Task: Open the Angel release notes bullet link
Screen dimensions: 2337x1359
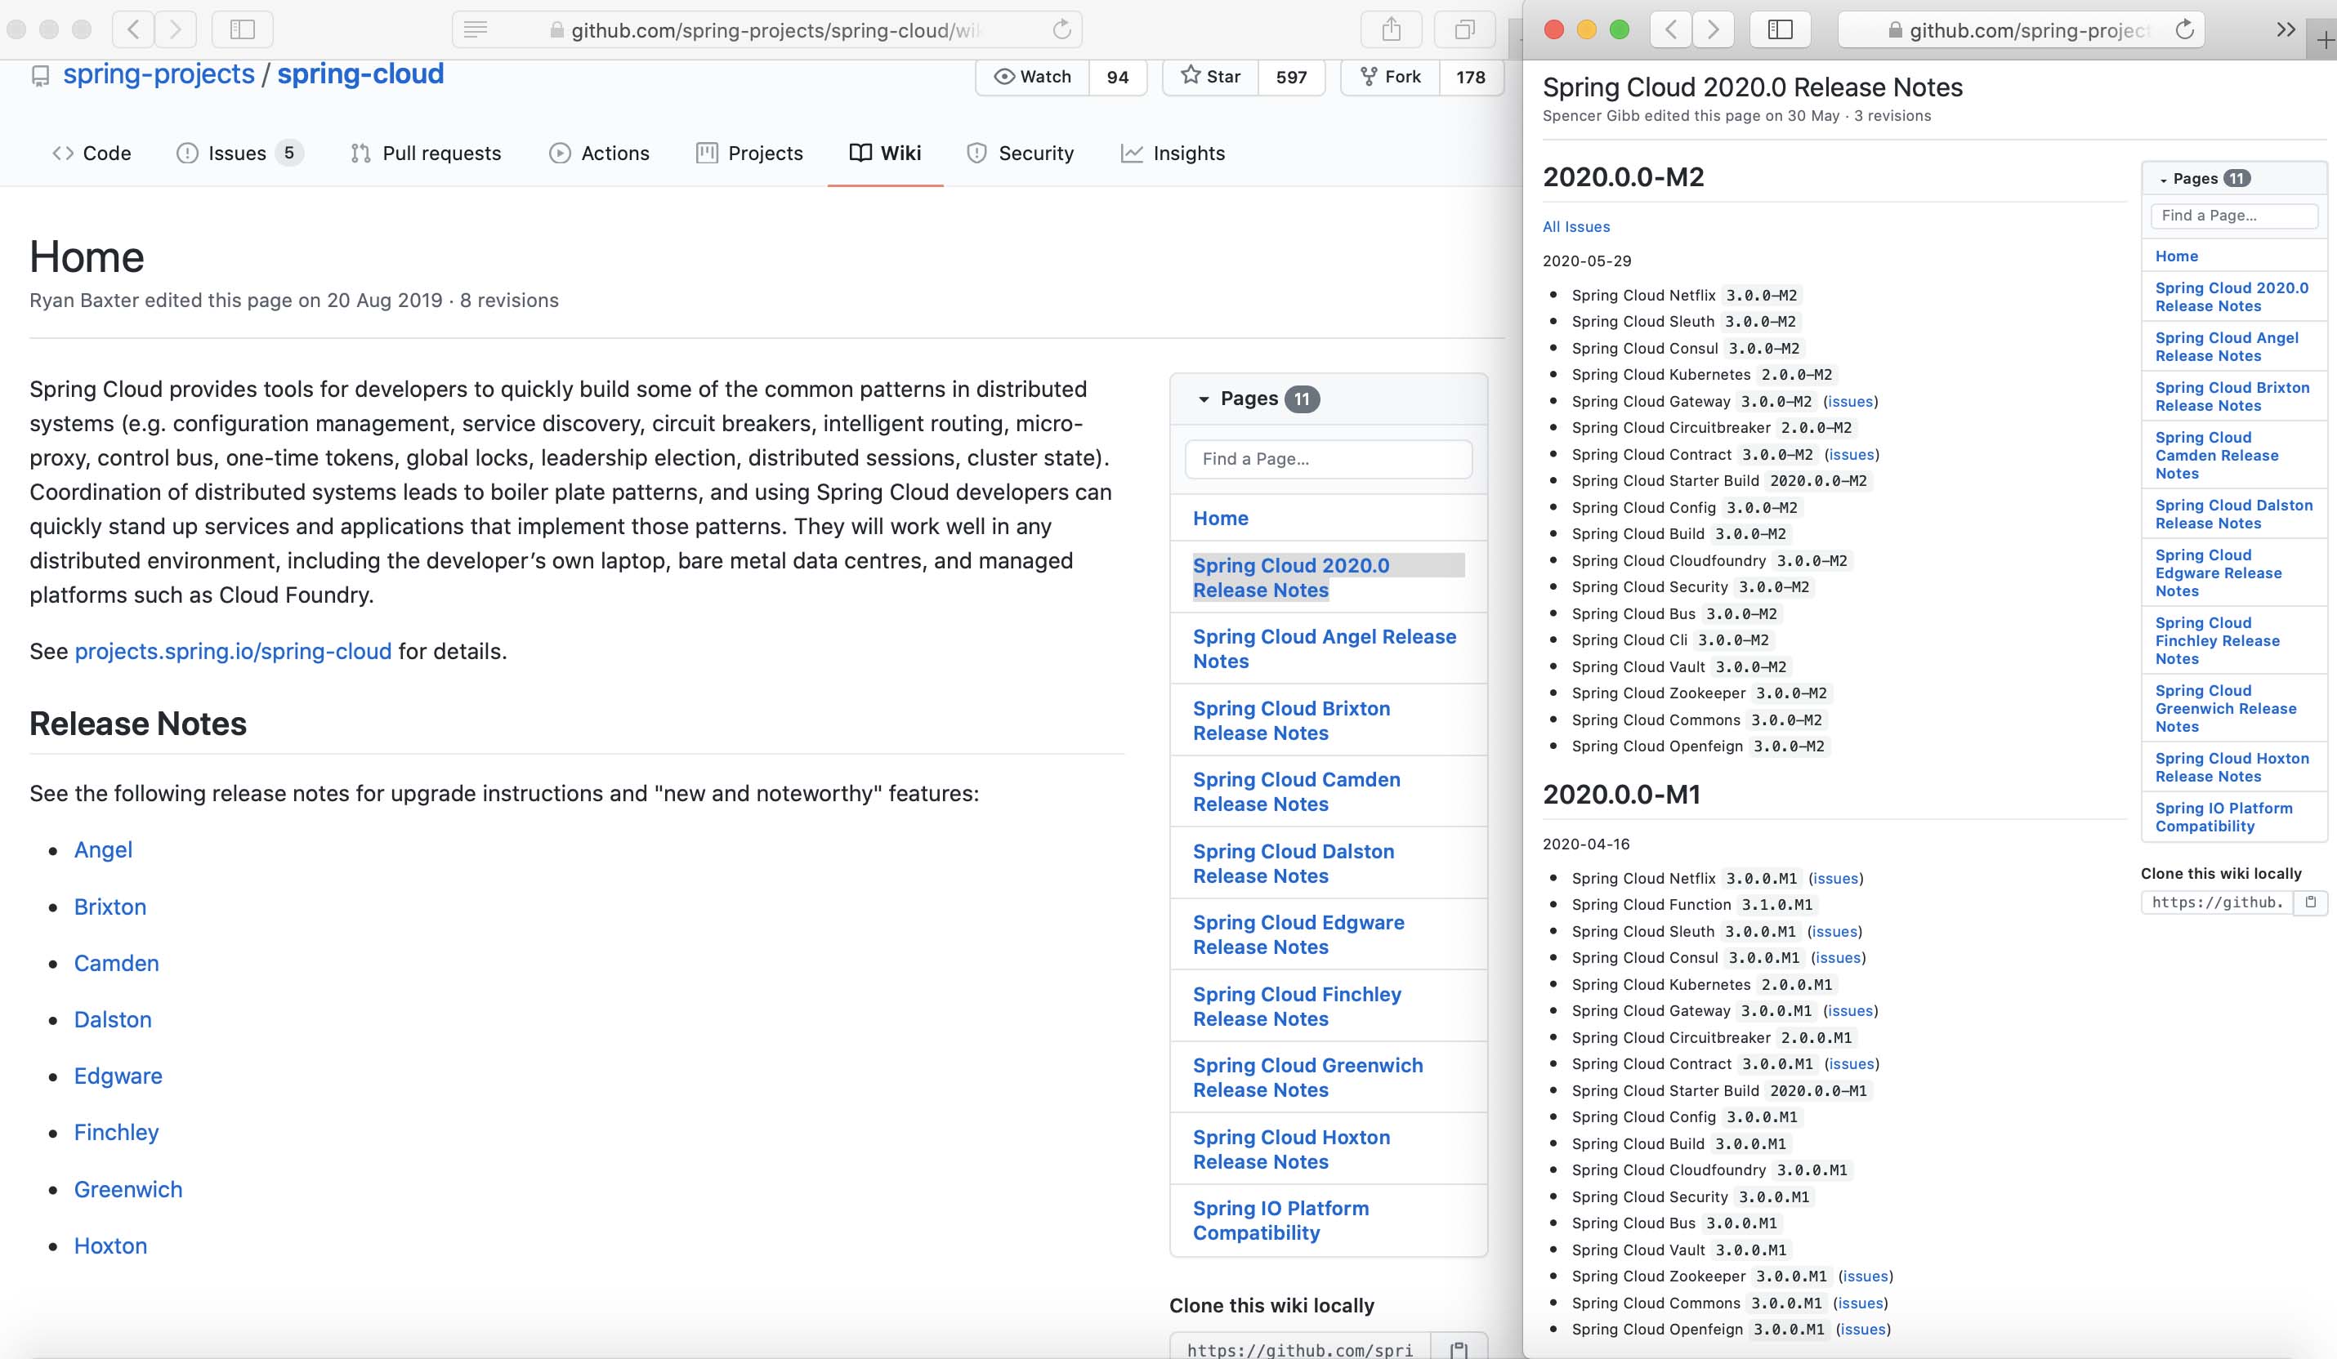Action: coord(103,850)
